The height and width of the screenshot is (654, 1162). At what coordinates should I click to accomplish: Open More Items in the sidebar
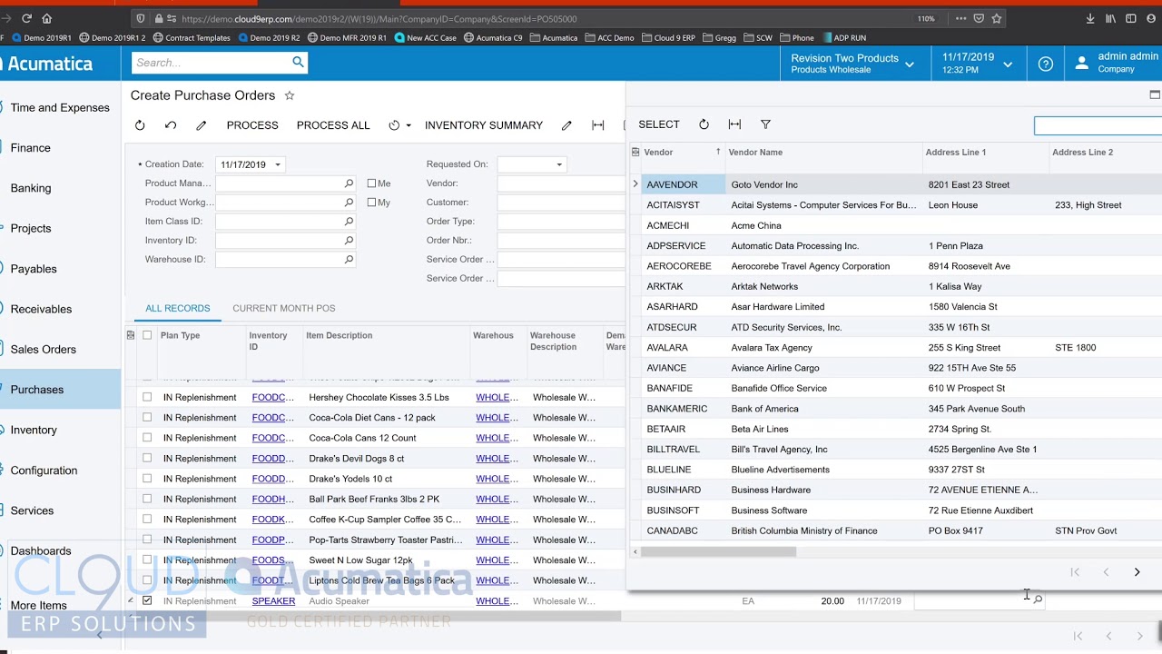[38, 605]
